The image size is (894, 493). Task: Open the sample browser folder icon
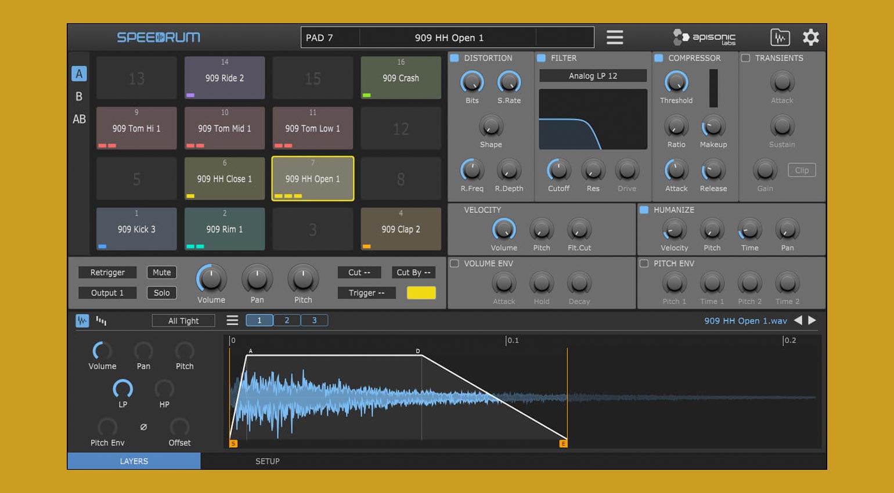[780, 38]
